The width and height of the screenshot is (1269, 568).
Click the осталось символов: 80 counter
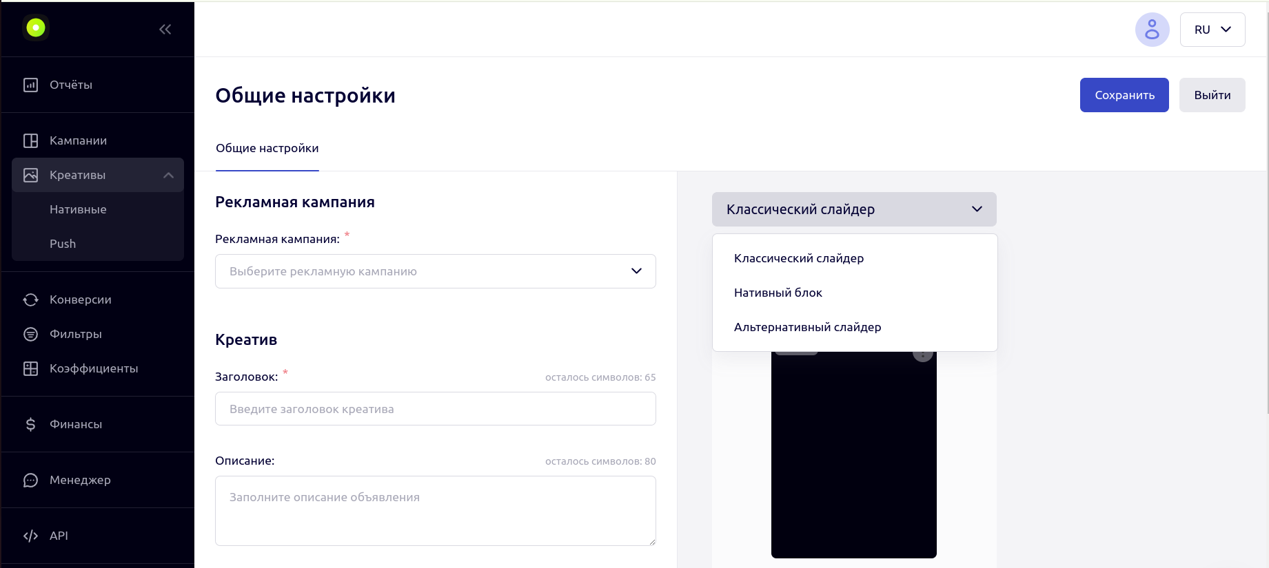[600, 461]
